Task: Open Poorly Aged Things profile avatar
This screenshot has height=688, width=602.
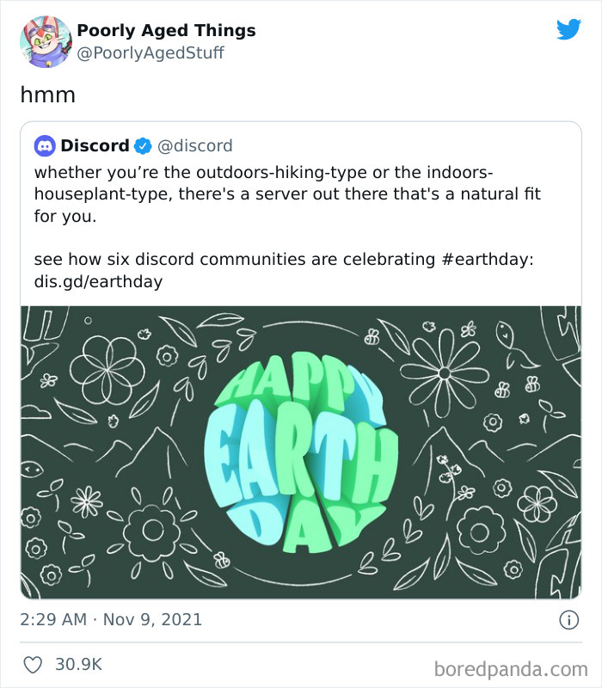Action: tap(46, 40)
